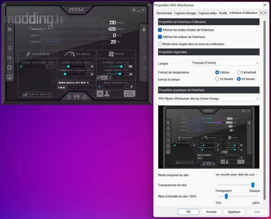This screenshot has width=271, height=219.
Task: Click the Clock gauge header icon
Action: pos(69,54)
